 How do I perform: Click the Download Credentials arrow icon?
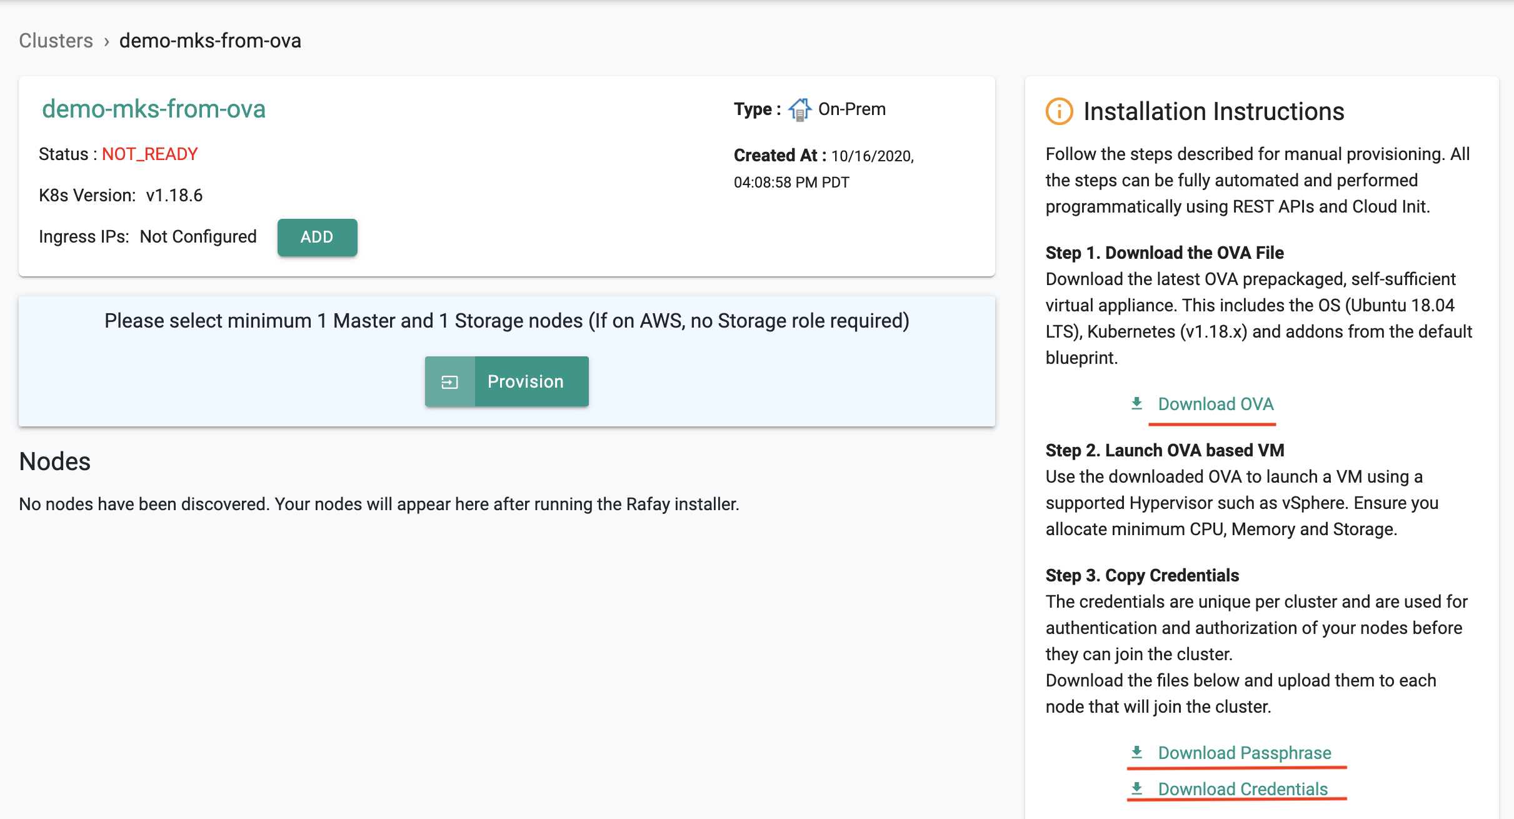click(x=1137, y=788)
